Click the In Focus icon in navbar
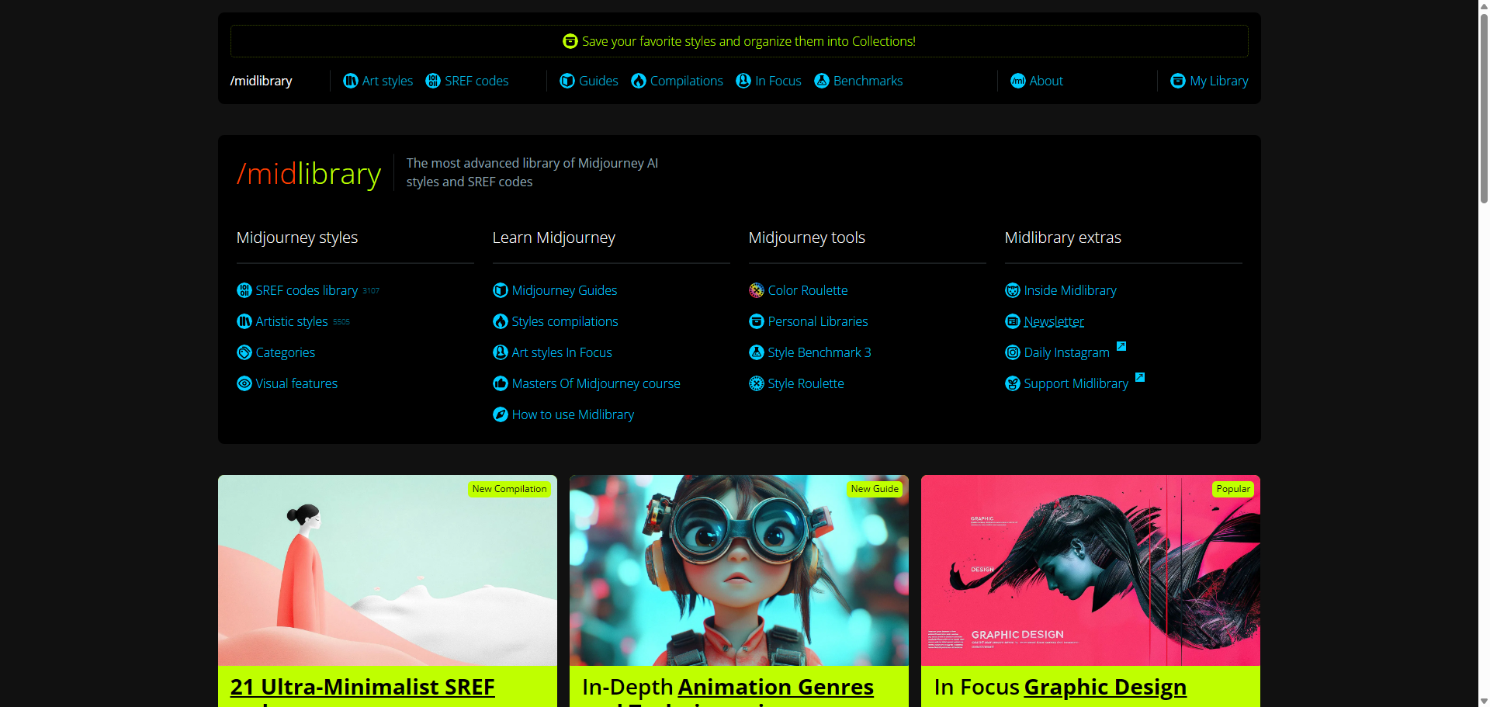Viewport: 1490px width, 707px height. tap(743, 81)
